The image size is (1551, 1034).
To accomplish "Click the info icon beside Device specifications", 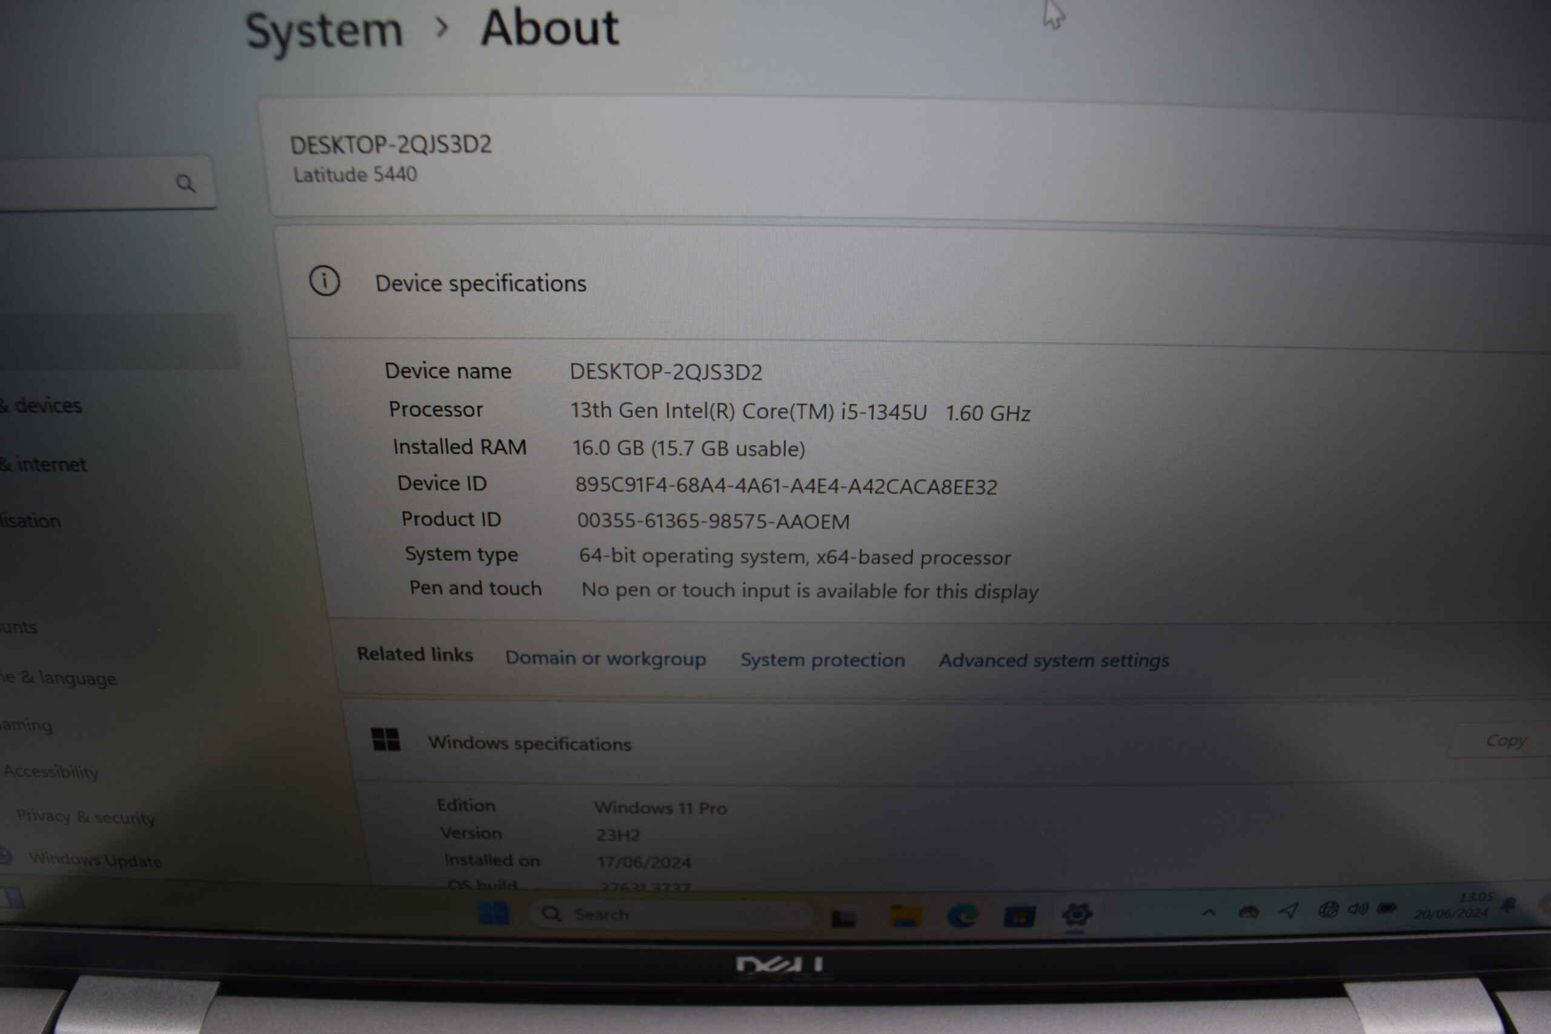I will pyautogui.click(x=325, y=281).
